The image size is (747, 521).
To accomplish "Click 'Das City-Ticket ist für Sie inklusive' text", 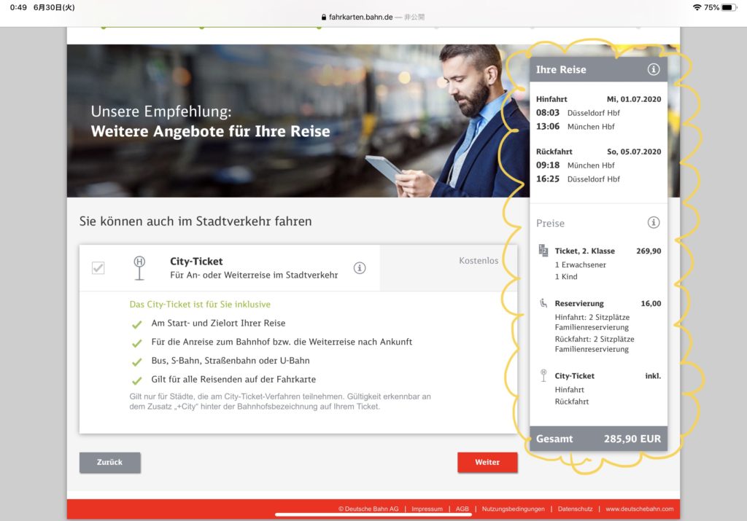I will (200, 304).
